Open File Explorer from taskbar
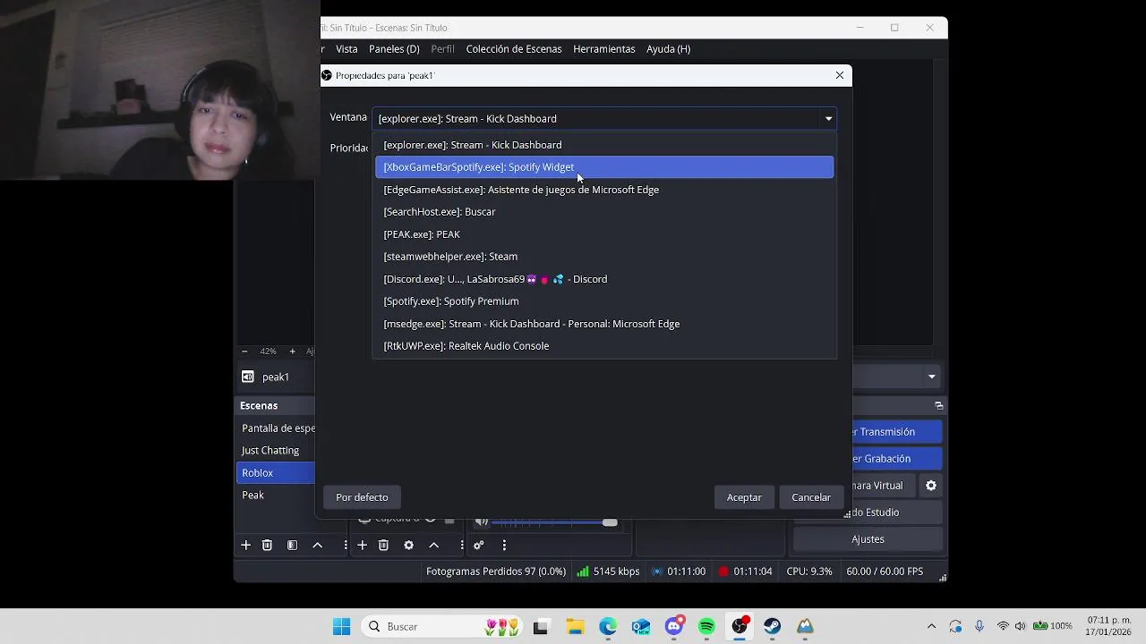 pyautogui.click(x=575, y=626)
